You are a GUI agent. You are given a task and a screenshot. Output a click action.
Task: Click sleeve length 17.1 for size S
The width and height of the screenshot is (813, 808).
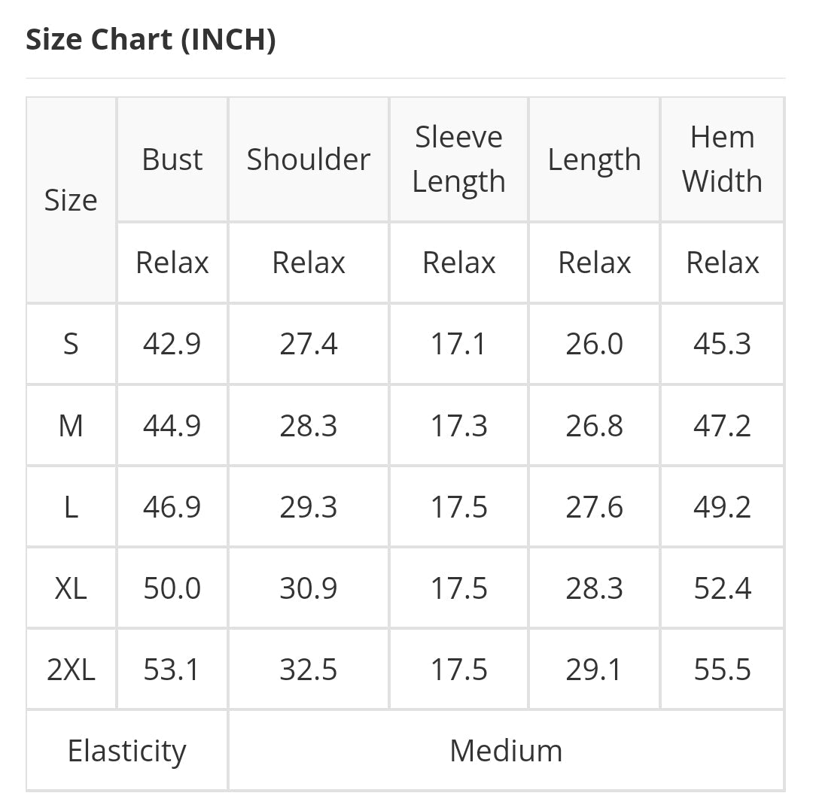[459, 344]
